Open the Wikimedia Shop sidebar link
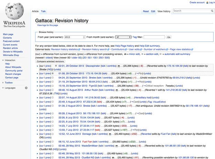The image size is (215, 159). point(11,55)
